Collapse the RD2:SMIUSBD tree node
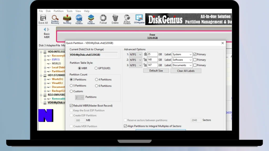The image size is (269, 151). (41, 95)
